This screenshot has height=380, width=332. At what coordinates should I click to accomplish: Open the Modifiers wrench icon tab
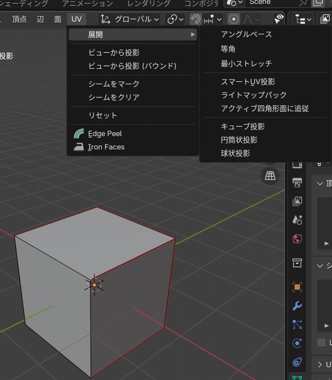(x=297, y=306)
